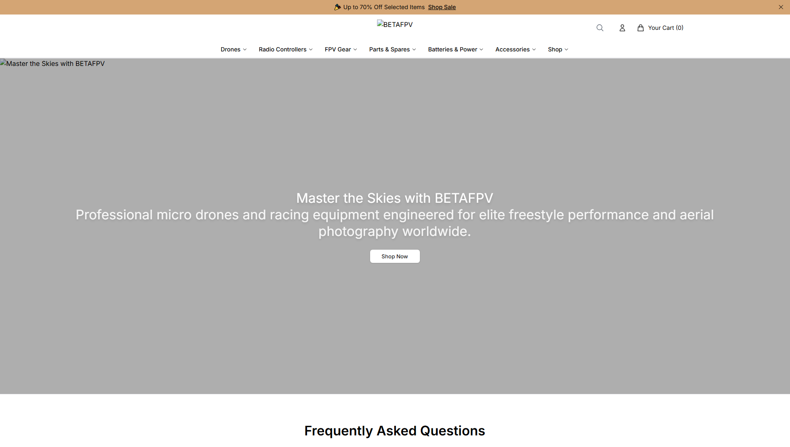Screen dimensions: 790x447
Task: Open the FPV Gear dropdown
Action: 341,49
